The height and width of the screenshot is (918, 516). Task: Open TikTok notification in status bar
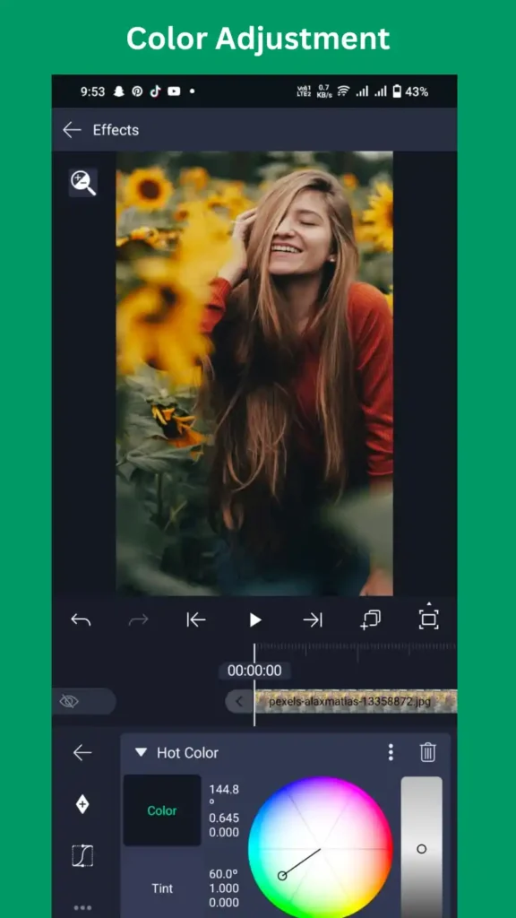155,91
